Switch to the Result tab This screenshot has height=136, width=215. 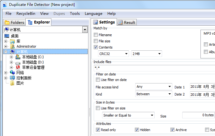127,23
